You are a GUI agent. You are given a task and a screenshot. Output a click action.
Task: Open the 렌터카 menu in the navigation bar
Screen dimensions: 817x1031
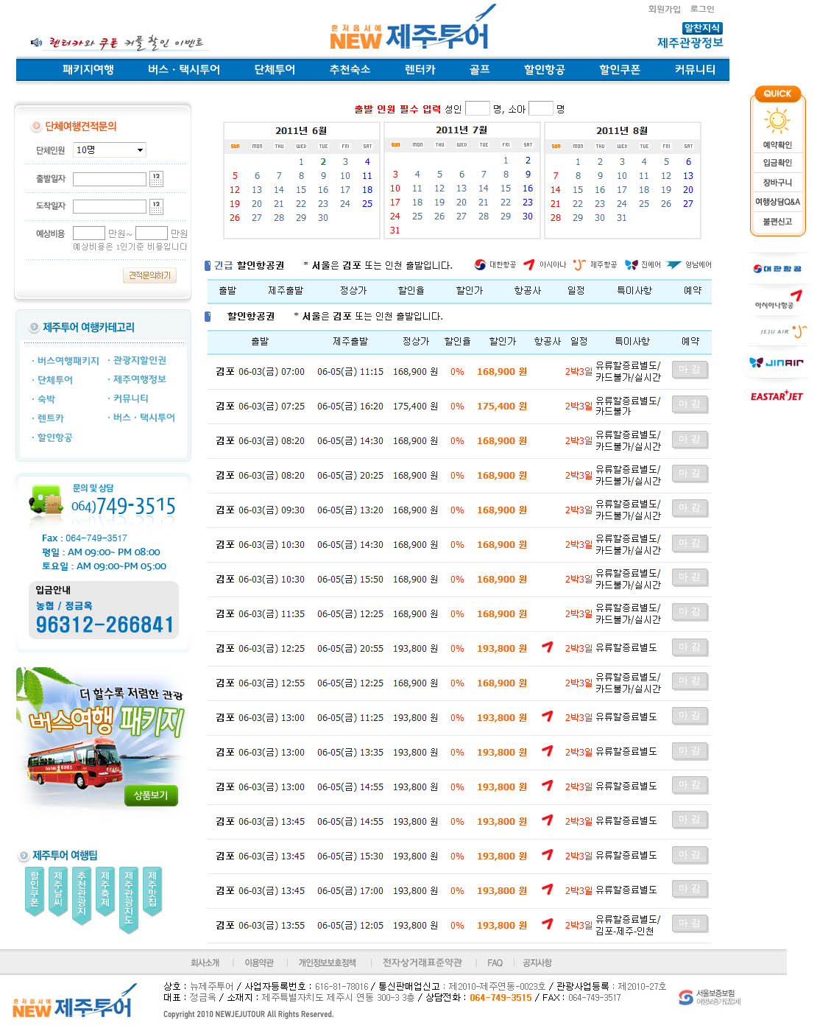[x=420, y=69]
